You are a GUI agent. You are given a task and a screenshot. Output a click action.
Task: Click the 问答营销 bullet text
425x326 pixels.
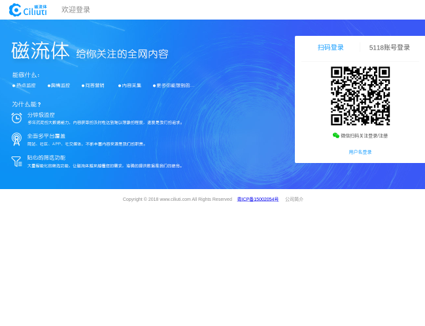[95, 85]
